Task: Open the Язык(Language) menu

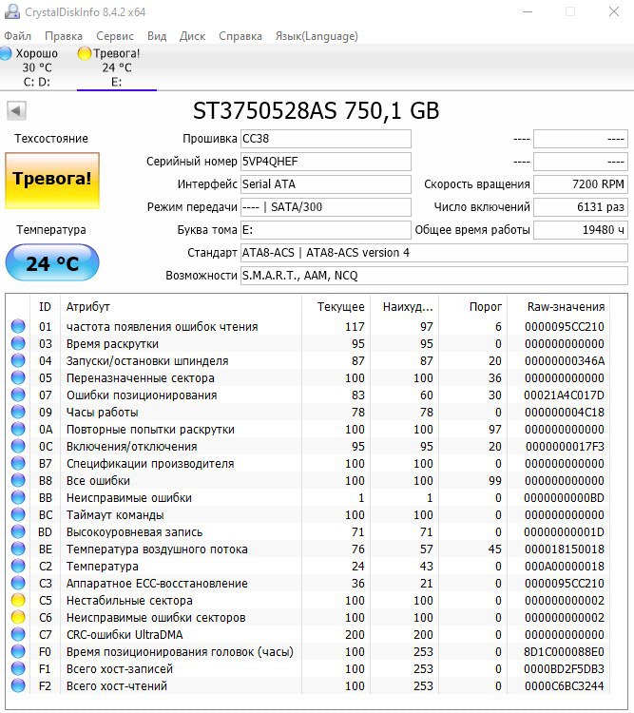Action: (317, 36)
